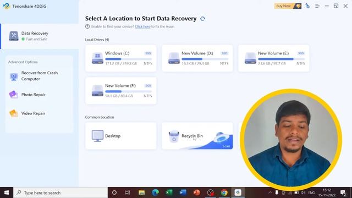The image size is (352, 198).
Task: Open PowerPoint from the taskbar
Action: (x=197, y=193)
